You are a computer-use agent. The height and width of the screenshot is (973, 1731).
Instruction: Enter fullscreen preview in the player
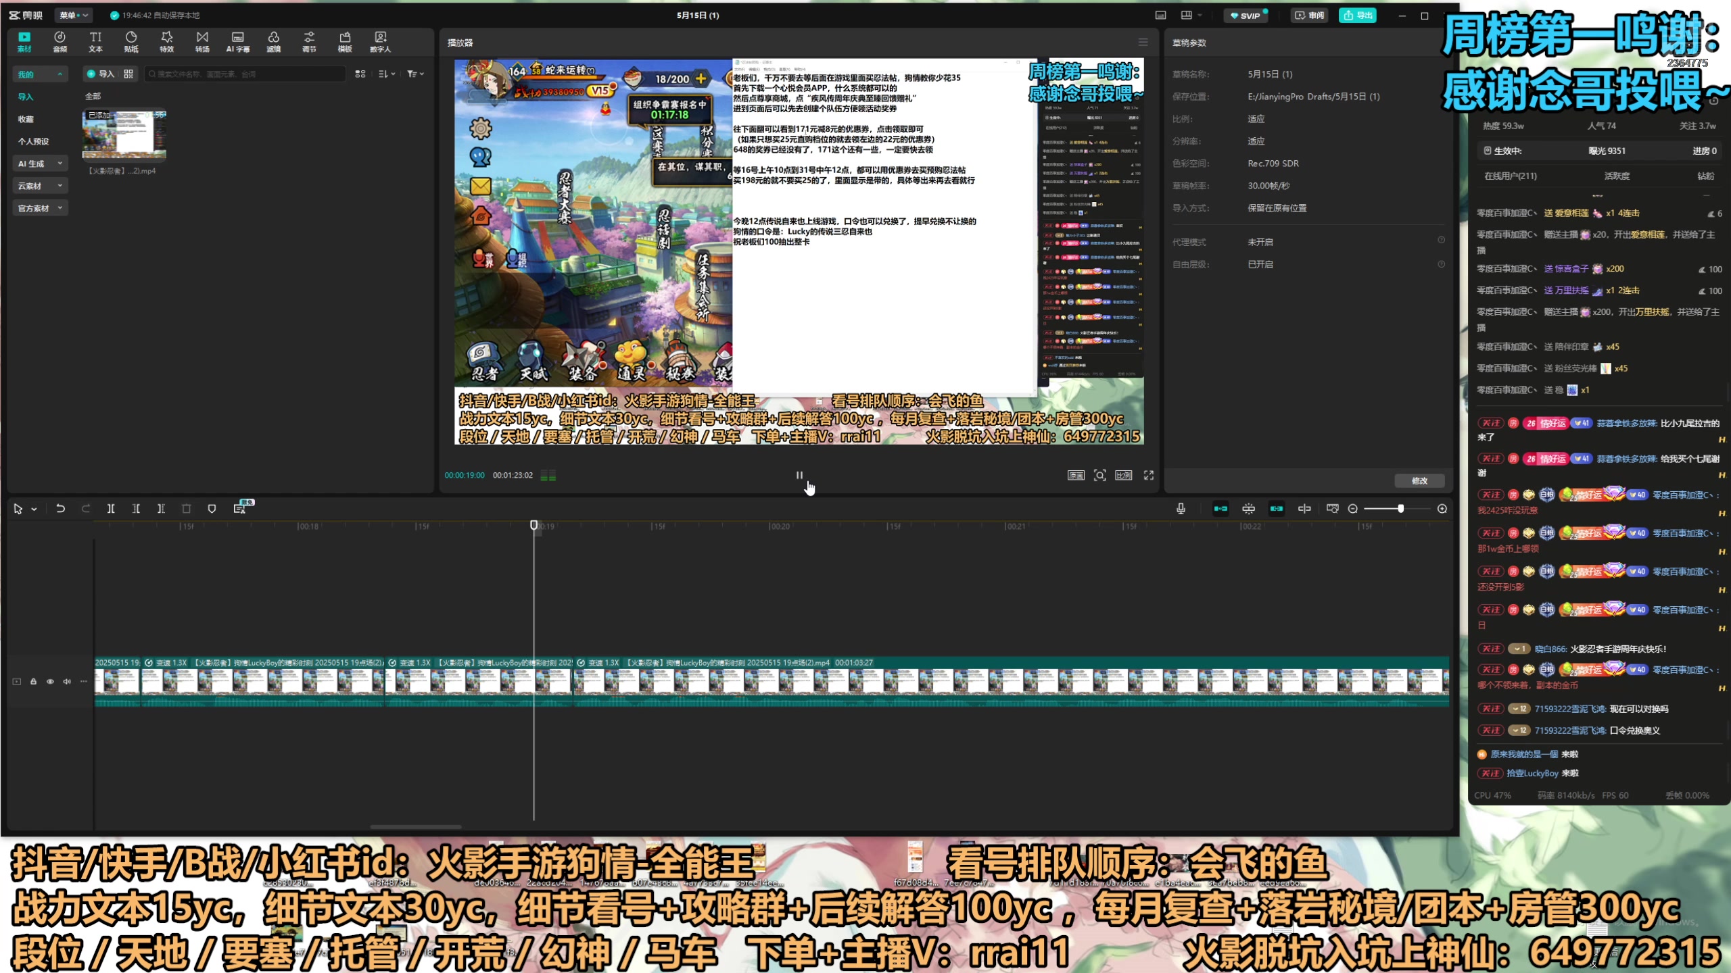1149,475
